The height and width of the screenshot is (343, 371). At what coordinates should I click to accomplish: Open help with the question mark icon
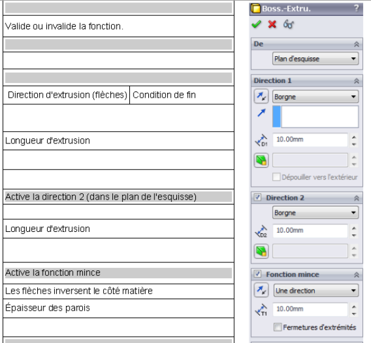point(356,9)
